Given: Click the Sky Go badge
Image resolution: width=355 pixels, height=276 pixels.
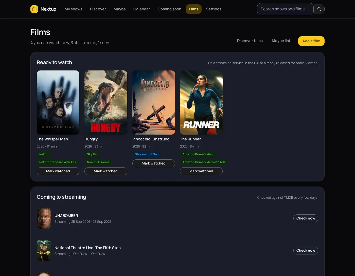Looking at the screenshot, I should coord(92,154).
